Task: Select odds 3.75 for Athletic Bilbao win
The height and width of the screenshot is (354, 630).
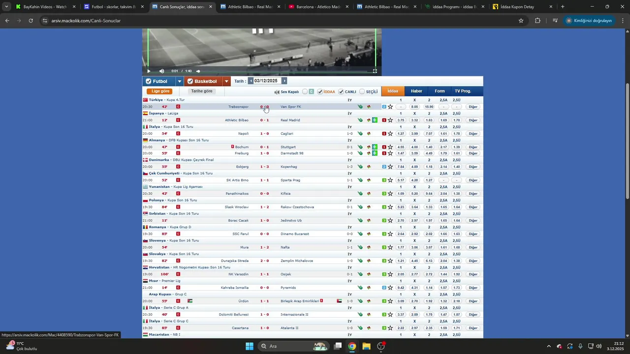Action: click(x=401, y=120)
